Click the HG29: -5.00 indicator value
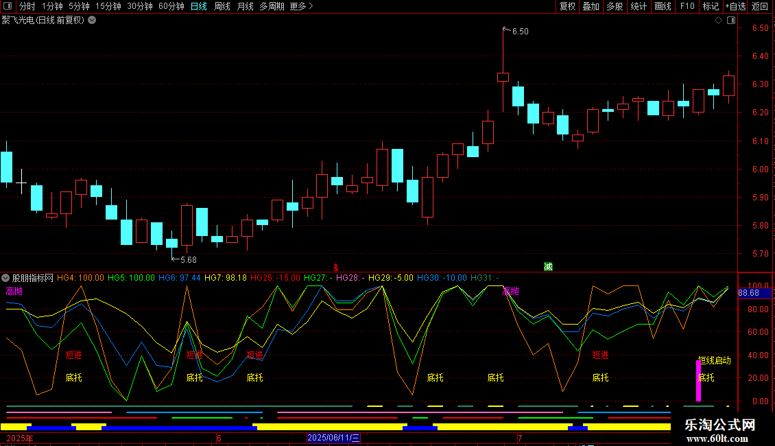775x446 pixels. pos(391,278)
